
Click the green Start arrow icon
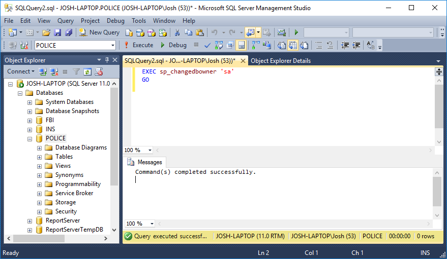[x=296, y=32]
